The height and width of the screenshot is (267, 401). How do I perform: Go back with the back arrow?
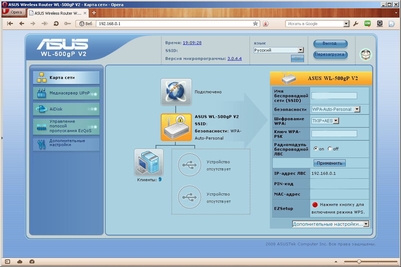click(x=22, y=24)
